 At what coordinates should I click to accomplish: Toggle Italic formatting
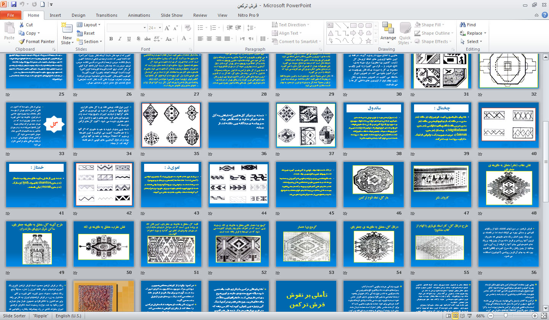click(119, 38)
